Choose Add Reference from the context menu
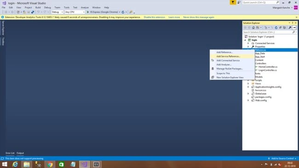This screenshot has height=168, width=299. click(x=232, y=52)
